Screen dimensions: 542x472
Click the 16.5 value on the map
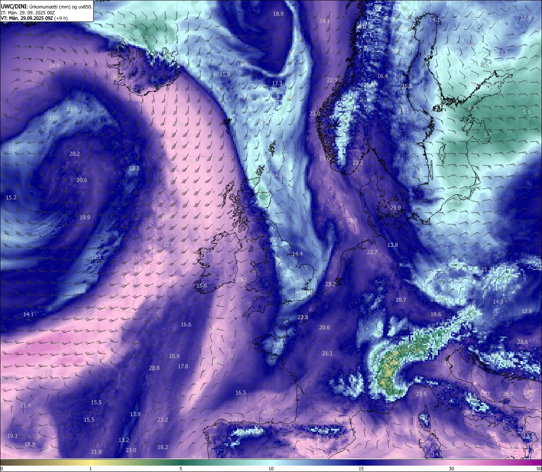(241, 392)
